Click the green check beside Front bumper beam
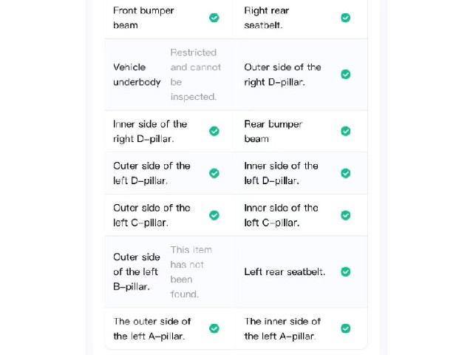 [x=214, y=18]
